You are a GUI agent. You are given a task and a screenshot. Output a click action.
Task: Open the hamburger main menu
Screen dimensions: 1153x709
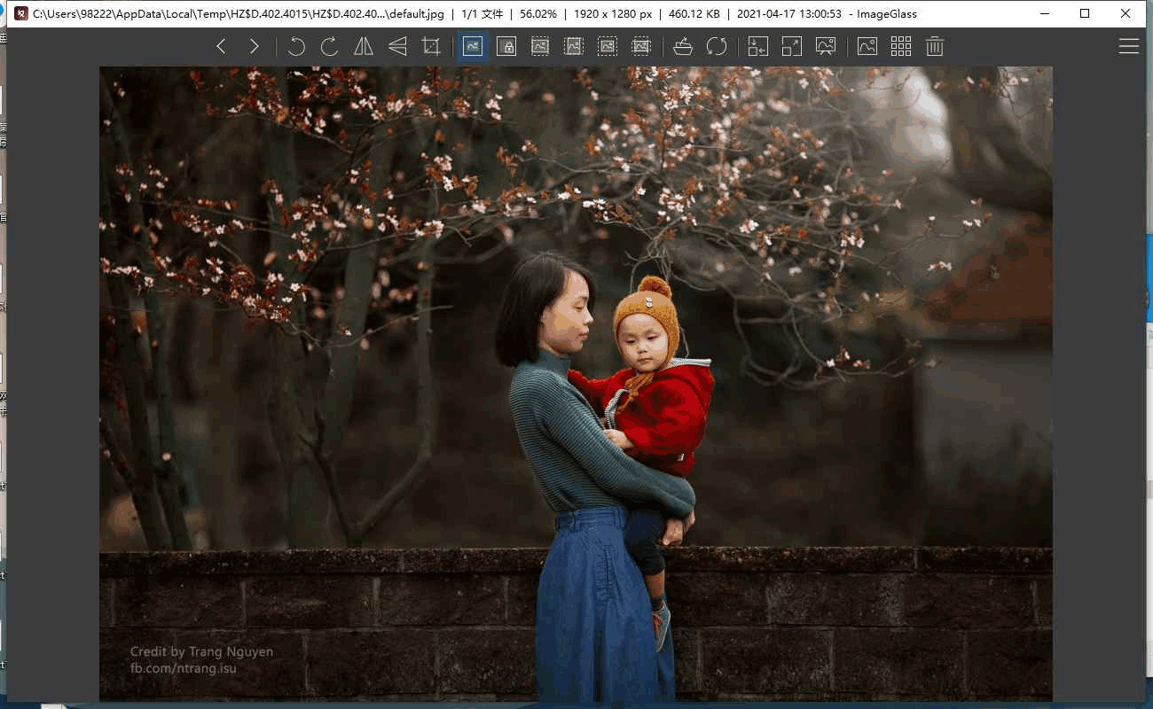coord(1129,46)
